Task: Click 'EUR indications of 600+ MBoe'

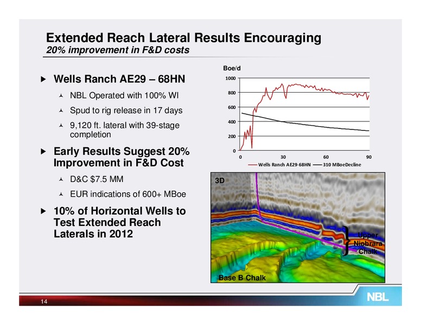Action: click(x=128, y=194)
